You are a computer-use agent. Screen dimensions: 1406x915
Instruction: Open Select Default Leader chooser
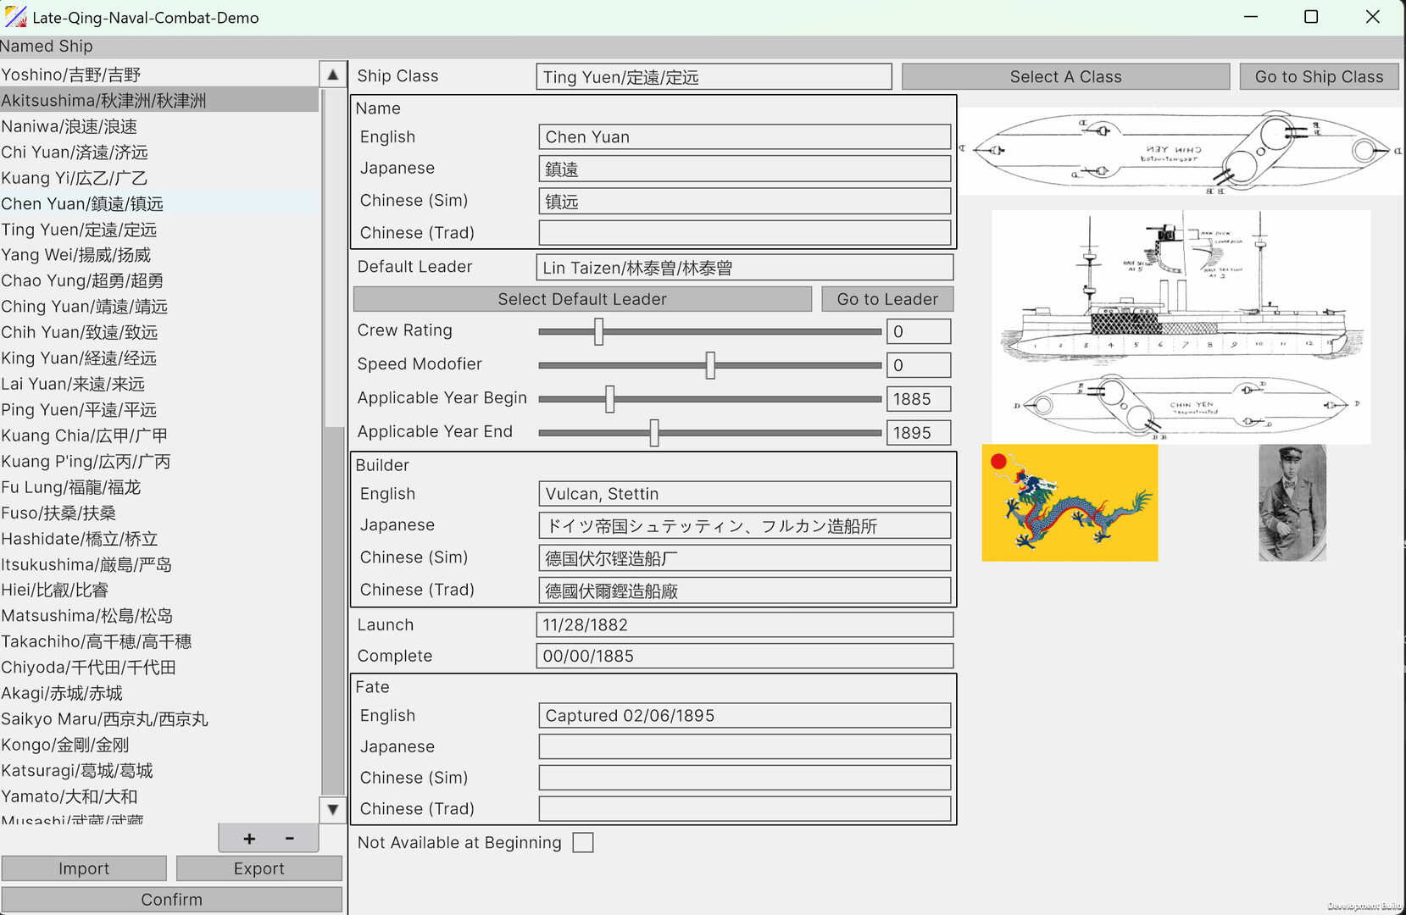582,299
